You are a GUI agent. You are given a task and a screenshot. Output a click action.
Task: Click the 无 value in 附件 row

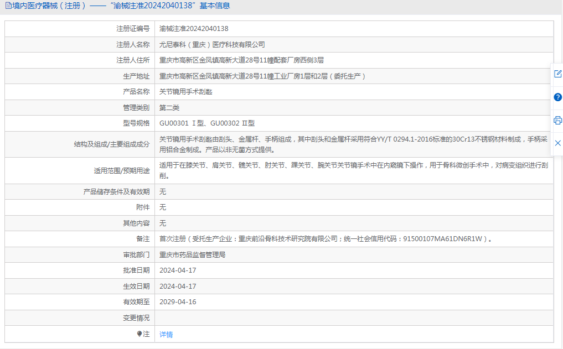click(x=163, y=207)
